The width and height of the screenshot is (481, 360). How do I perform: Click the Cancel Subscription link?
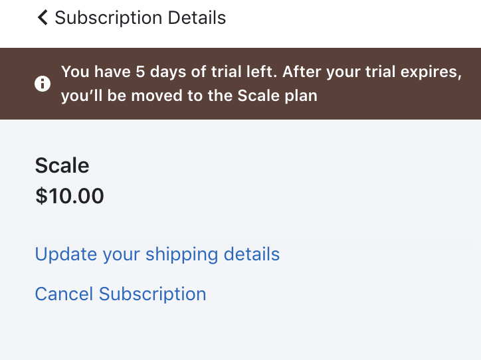coord(120,294)
